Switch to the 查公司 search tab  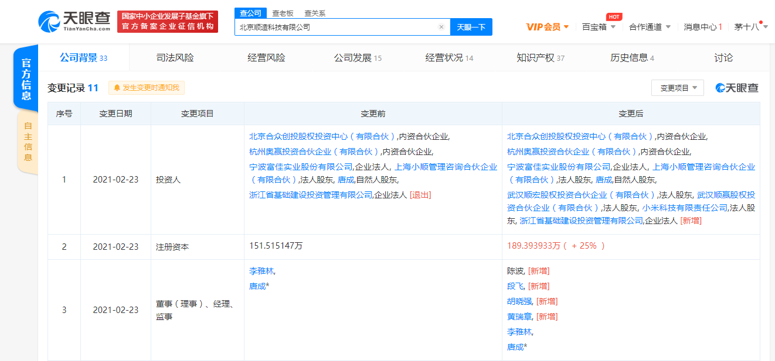250,13
